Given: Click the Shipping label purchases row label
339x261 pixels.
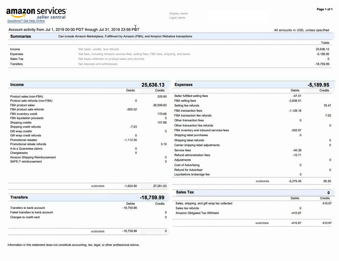Looking at the screenshot, I should [191, 135].
